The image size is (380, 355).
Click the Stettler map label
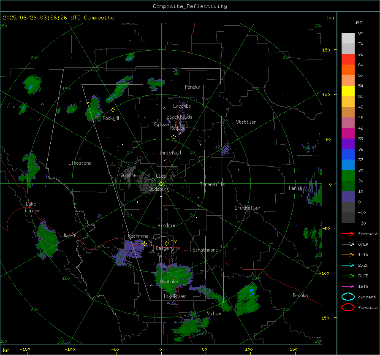click(x=246, y=122)
